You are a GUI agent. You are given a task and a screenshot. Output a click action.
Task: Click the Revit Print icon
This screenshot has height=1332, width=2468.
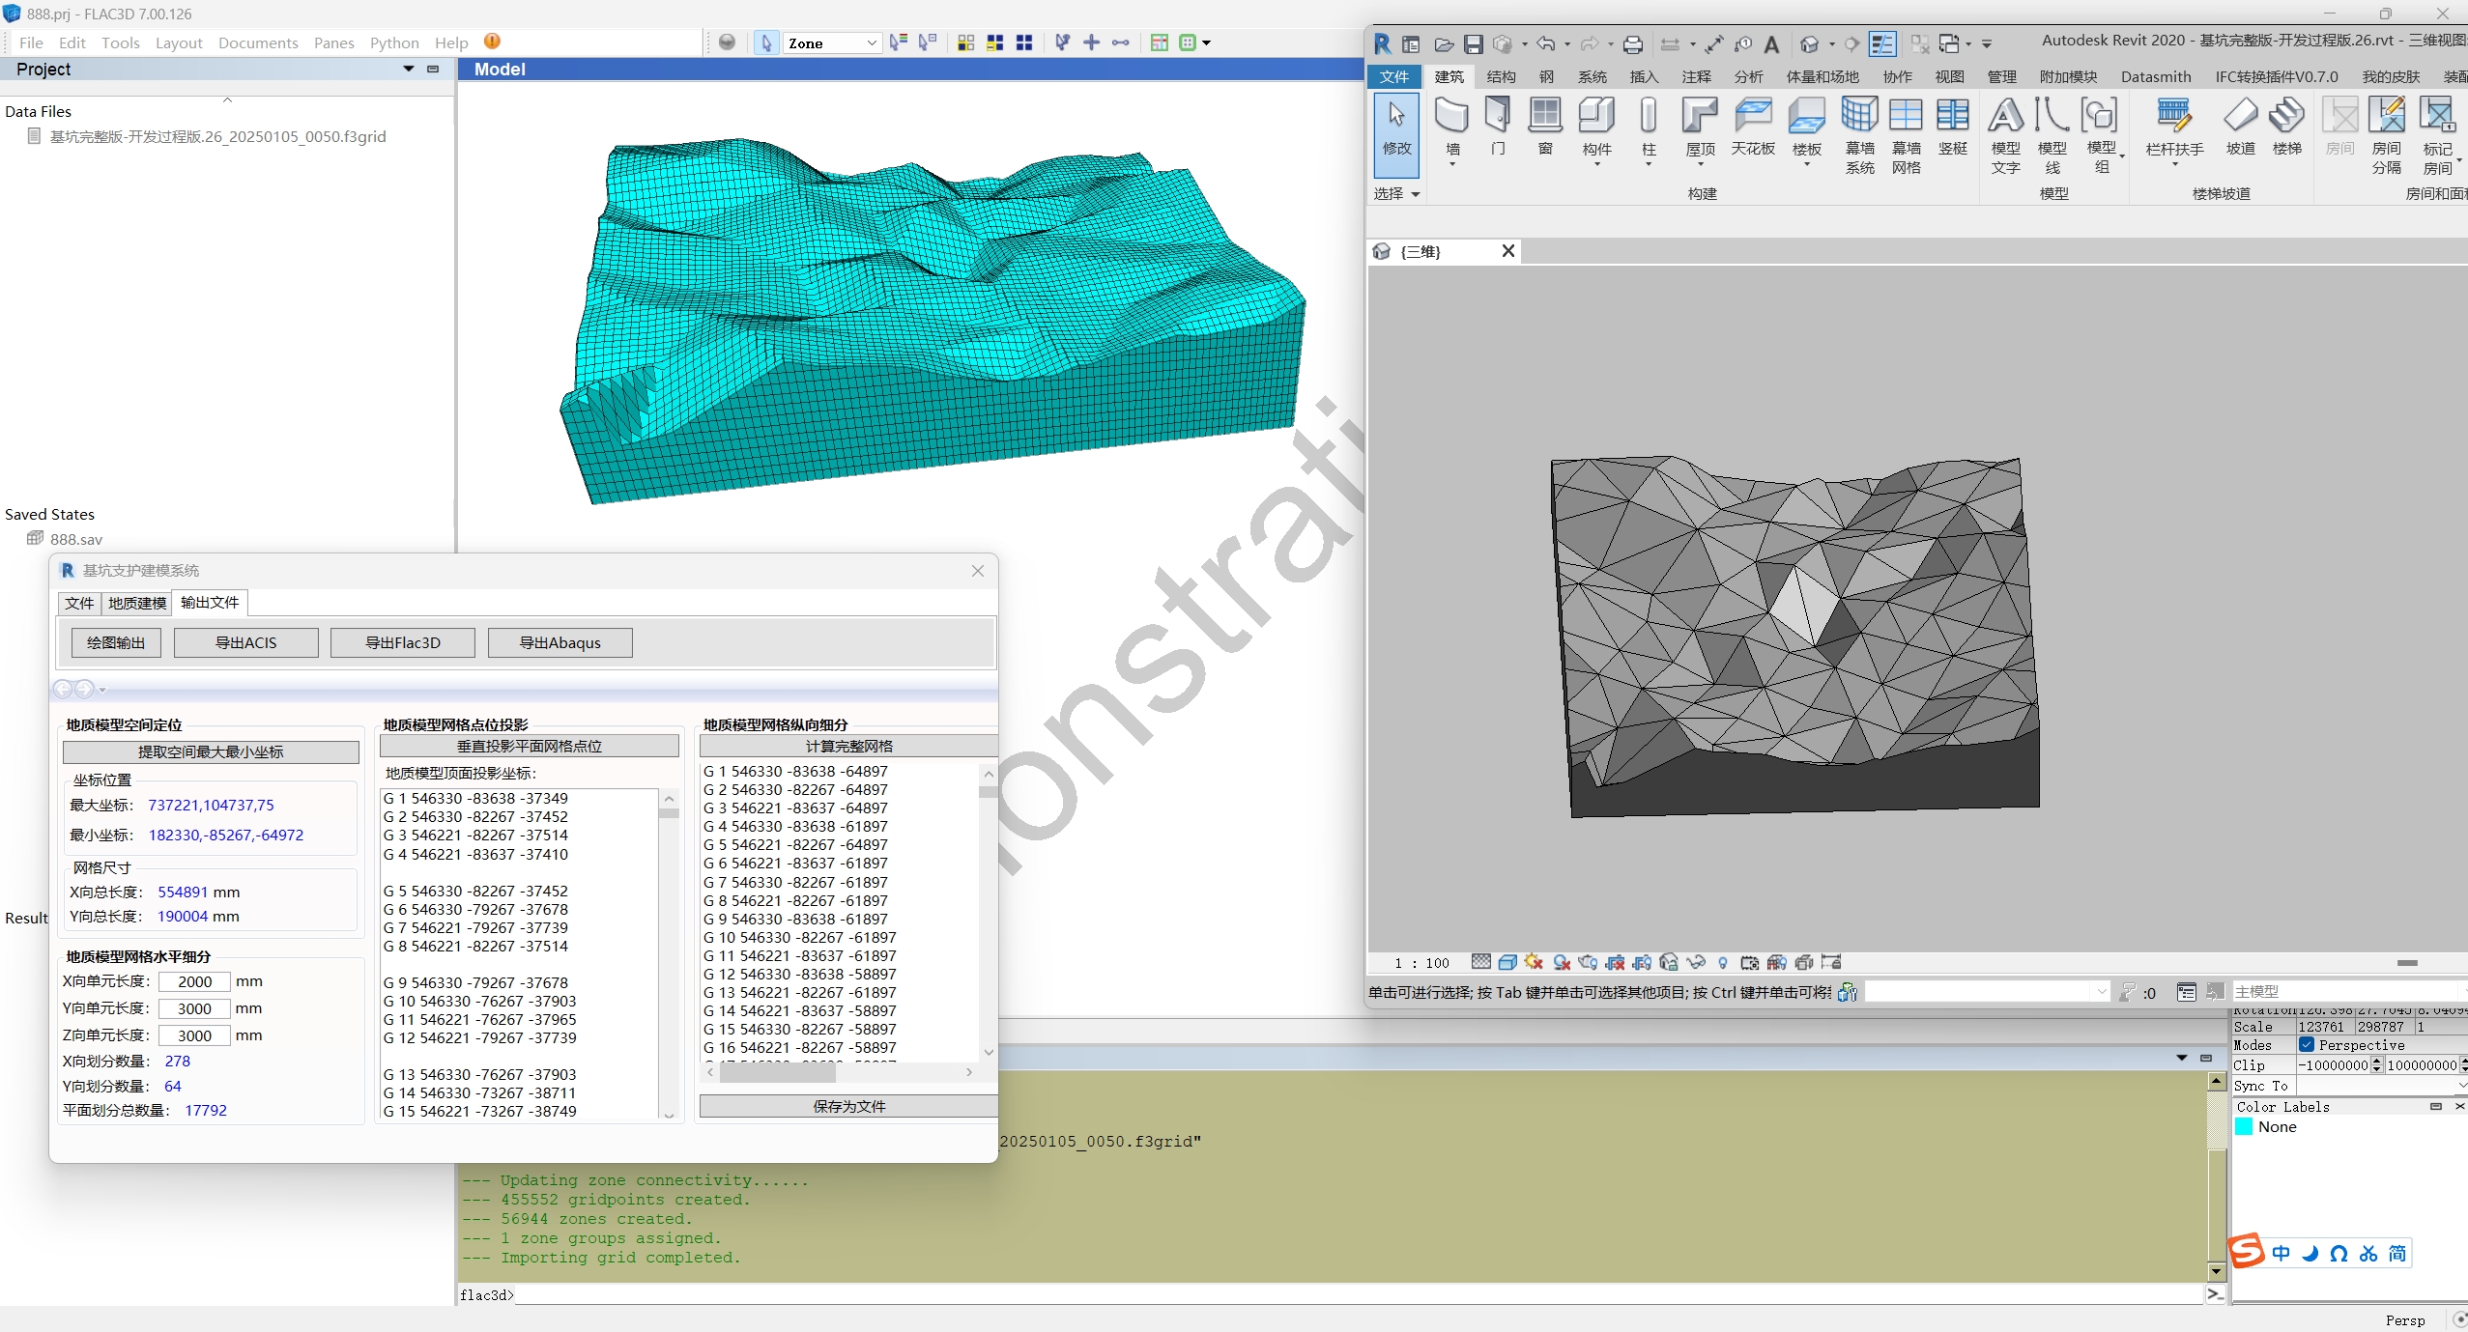1632,44
